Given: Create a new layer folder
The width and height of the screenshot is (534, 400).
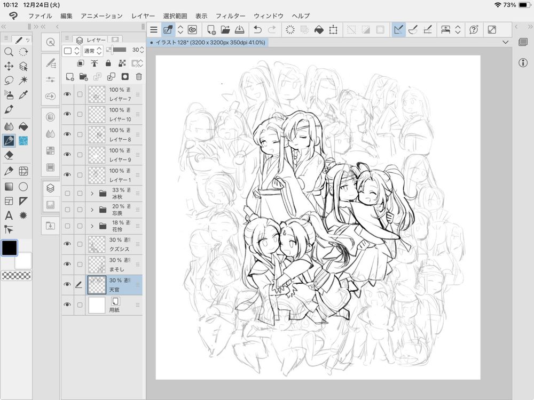Looking at the screenshot, I should (83, 76).
